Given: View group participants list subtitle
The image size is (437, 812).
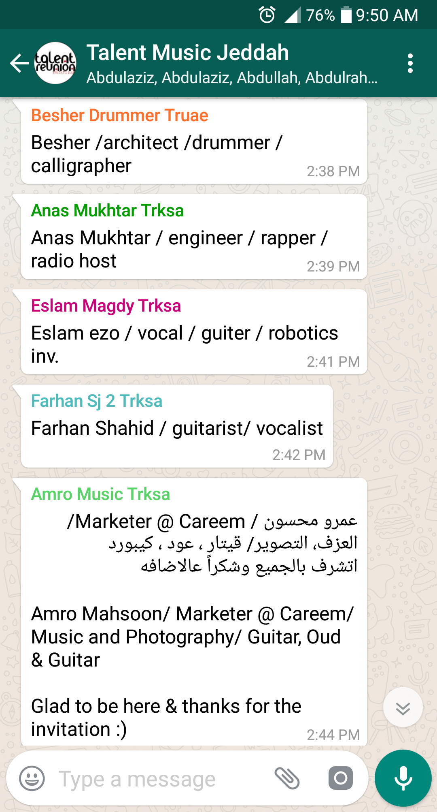Looking at the screenshot, I should click(x=232, y=77).
